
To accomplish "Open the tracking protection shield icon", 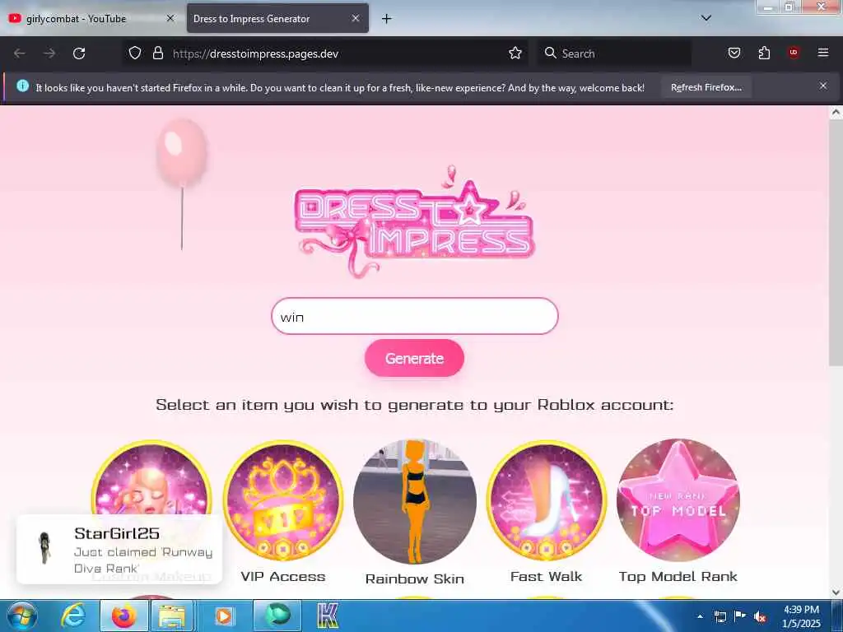I will point(135,53).
